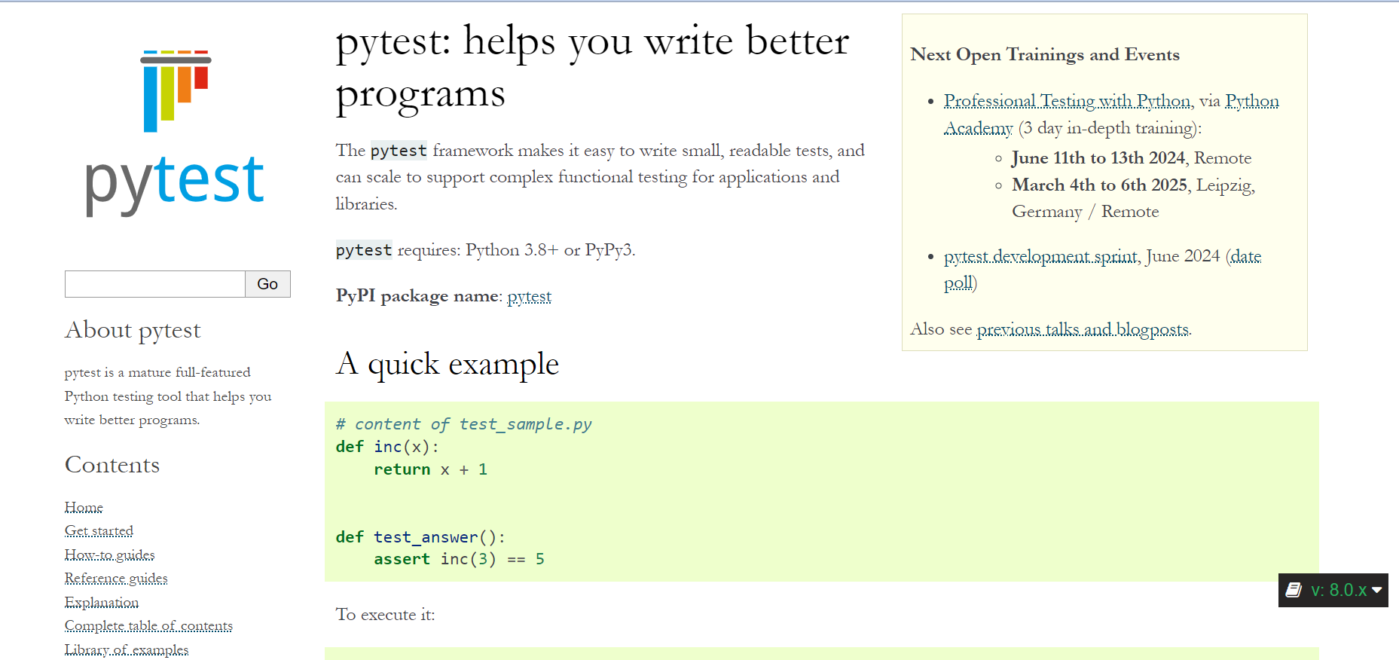
Task: Open the Complete table of contents
Action: 148,625
